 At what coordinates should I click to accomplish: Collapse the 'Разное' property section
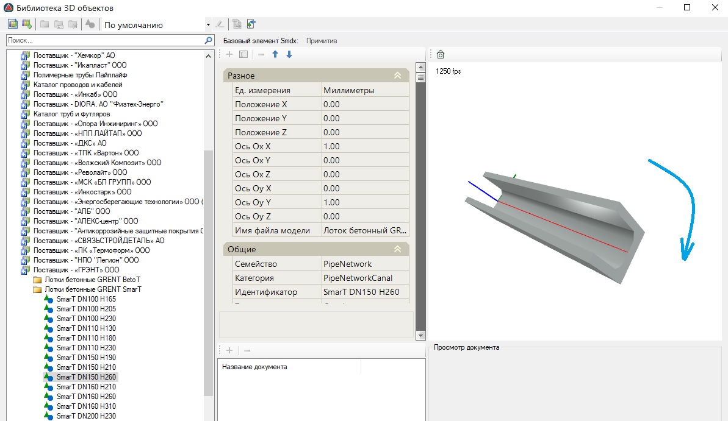(x=397, y=76)
